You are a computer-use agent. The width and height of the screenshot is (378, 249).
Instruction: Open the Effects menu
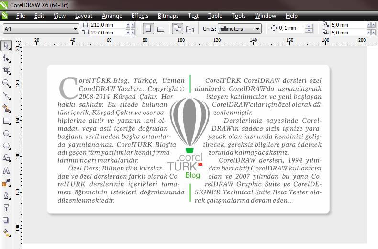tap(140, 16)
